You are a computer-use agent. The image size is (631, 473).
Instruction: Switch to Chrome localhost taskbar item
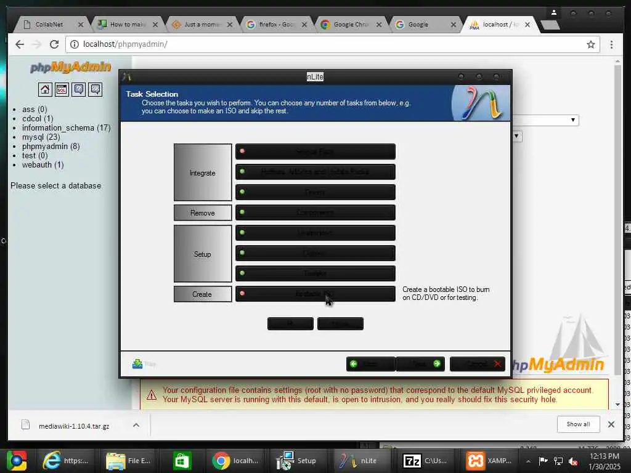tap(236, 461)
